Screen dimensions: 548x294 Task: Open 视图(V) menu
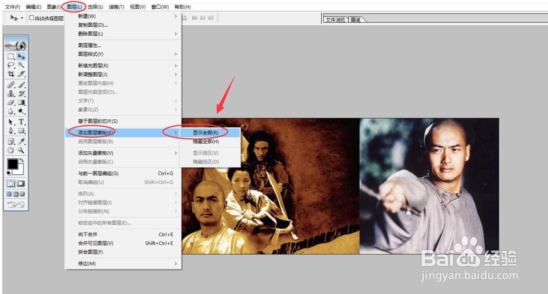(x=137, y=7)
